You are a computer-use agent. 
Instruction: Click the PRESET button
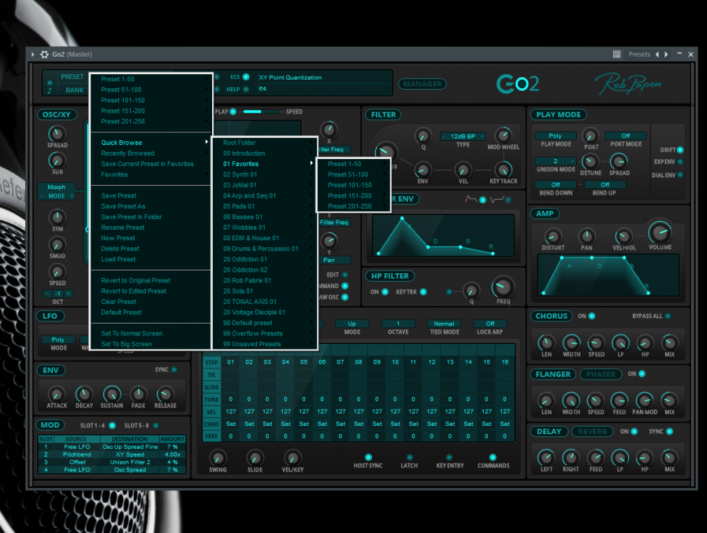pos(72,77)
